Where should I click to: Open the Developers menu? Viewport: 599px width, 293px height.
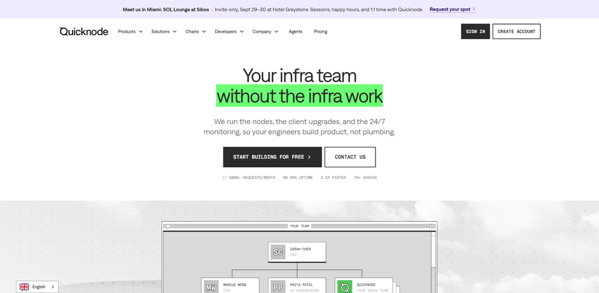[x=229, y=32]
